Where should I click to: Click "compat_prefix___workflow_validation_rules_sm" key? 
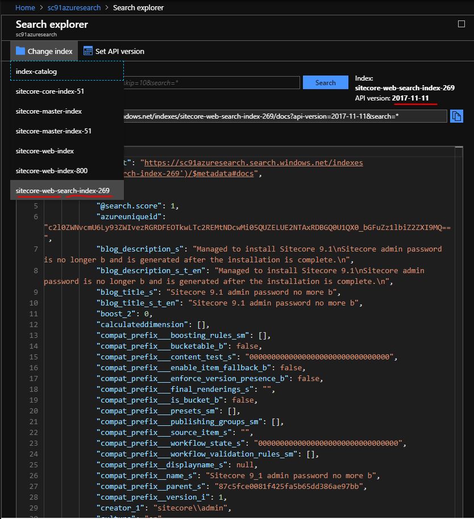[197, 454]
